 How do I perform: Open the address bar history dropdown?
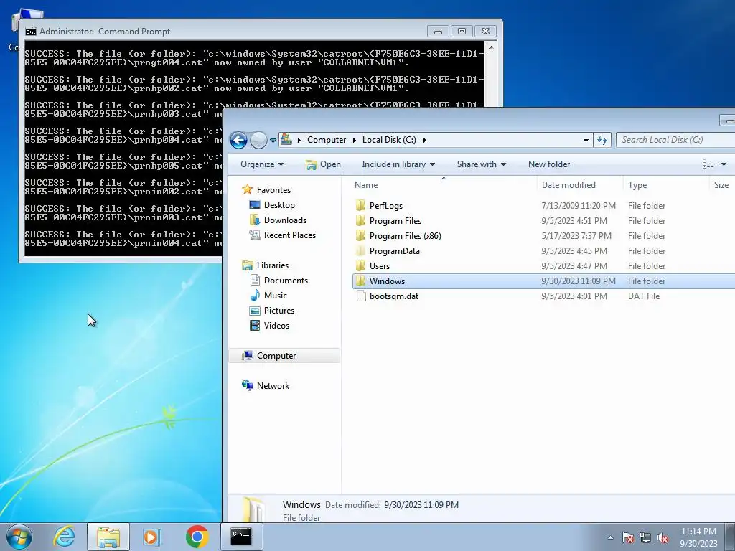[586, 140]
